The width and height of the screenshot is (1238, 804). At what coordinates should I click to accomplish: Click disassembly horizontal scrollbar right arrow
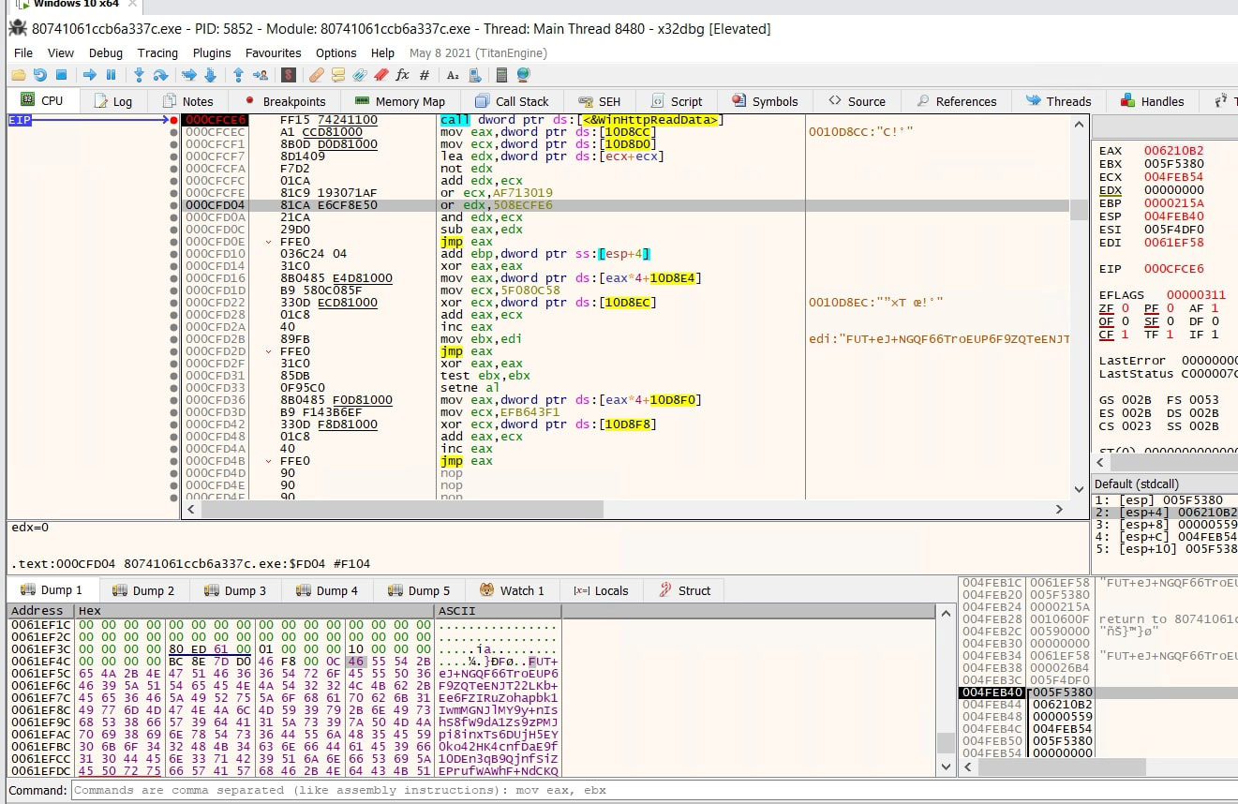click(1059, 510)
